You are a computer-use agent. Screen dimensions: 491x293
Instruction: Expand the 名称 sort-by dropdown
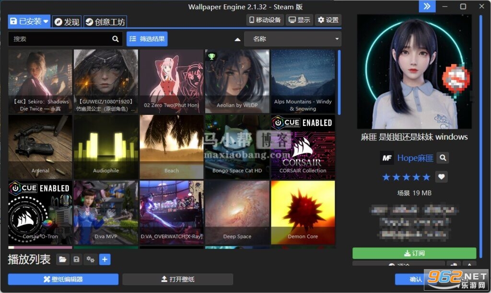[x=292, y=39]
